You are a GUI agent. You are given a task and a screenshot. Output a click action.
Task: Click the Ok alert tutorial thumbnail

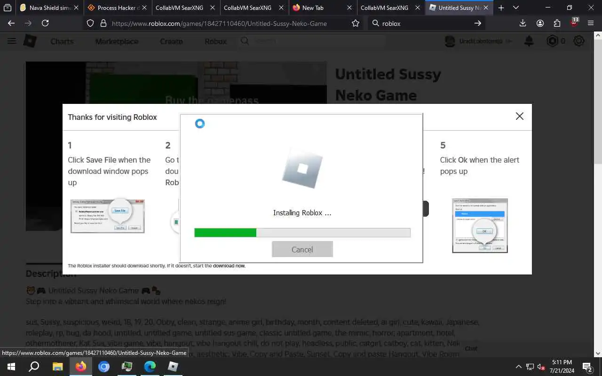coord(480,226)
